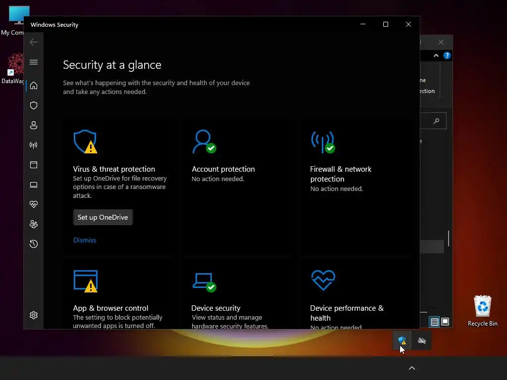Open Virus & threat protection shield in sidebar
The image size is (507, 380).
click(34, 105)
